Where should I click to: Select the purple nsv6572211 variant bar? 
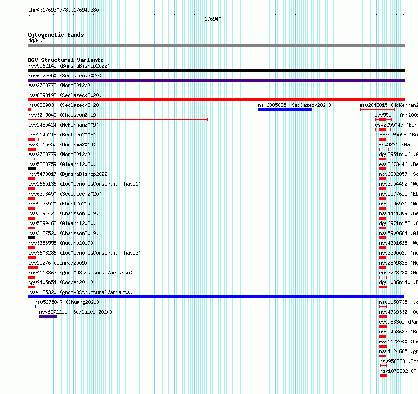[x=48, y=317]
